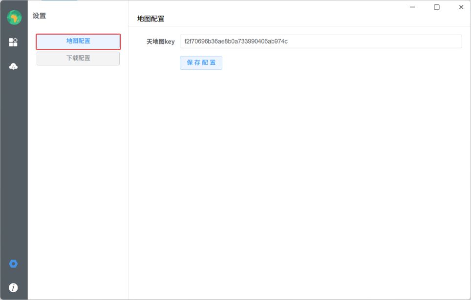Click dark sidebar gap above settings icon
This screenshot has height=300, width=471.
pyautogui.click(x=14, y=171)
